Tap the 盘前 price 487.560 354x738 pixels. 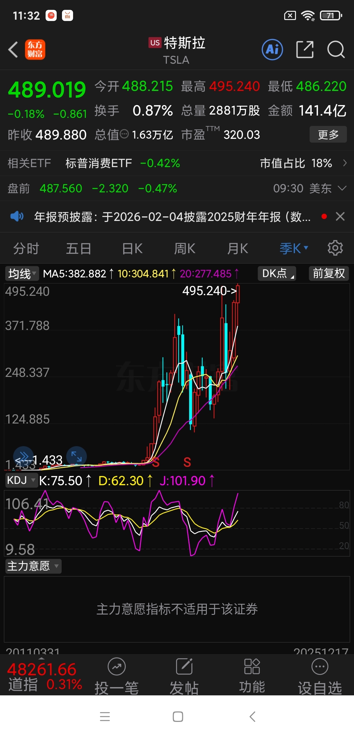(x=61, y=188)
